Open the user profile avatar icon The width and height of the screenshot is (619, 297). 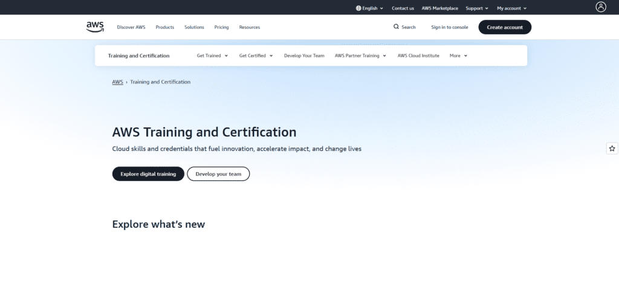(601, 7)
